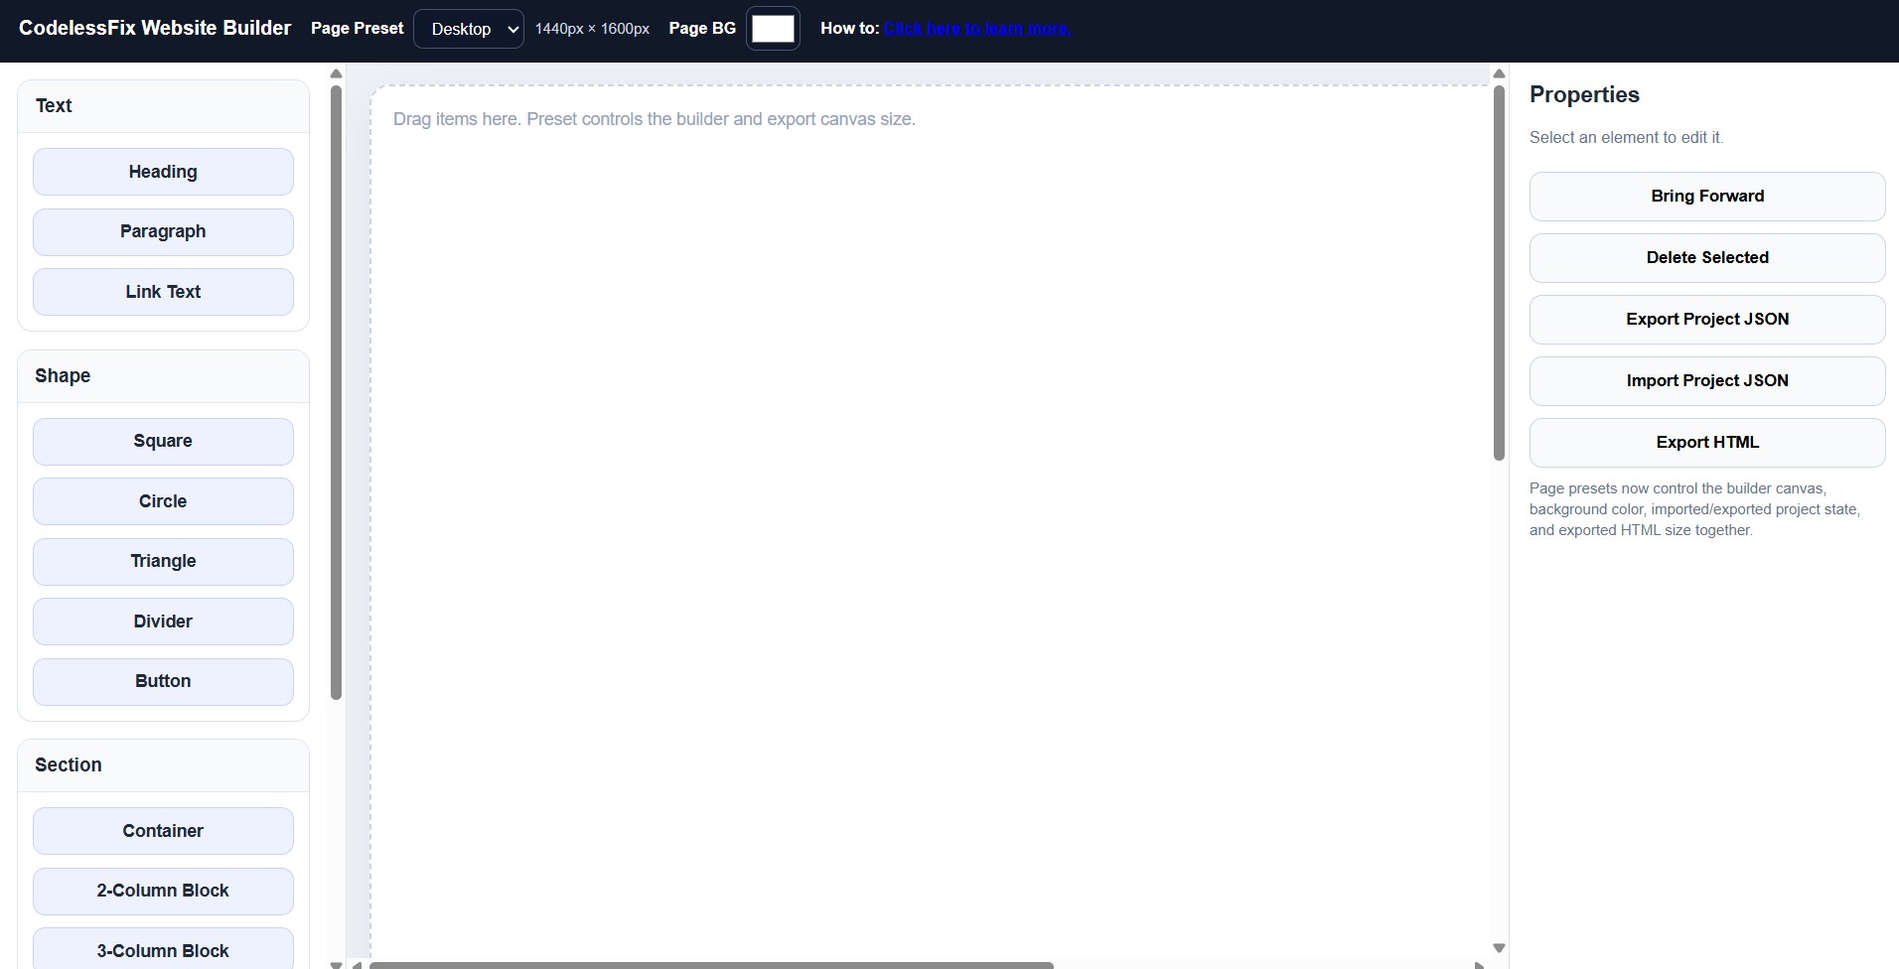Screen dimensions: 1899x969
Task: Select Desktop from the preset selector
Action: click(x=469, y=29)
